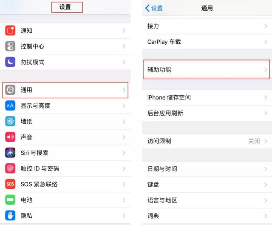
Task: Tap the Privacy hand icon
Action: [10, 216]
